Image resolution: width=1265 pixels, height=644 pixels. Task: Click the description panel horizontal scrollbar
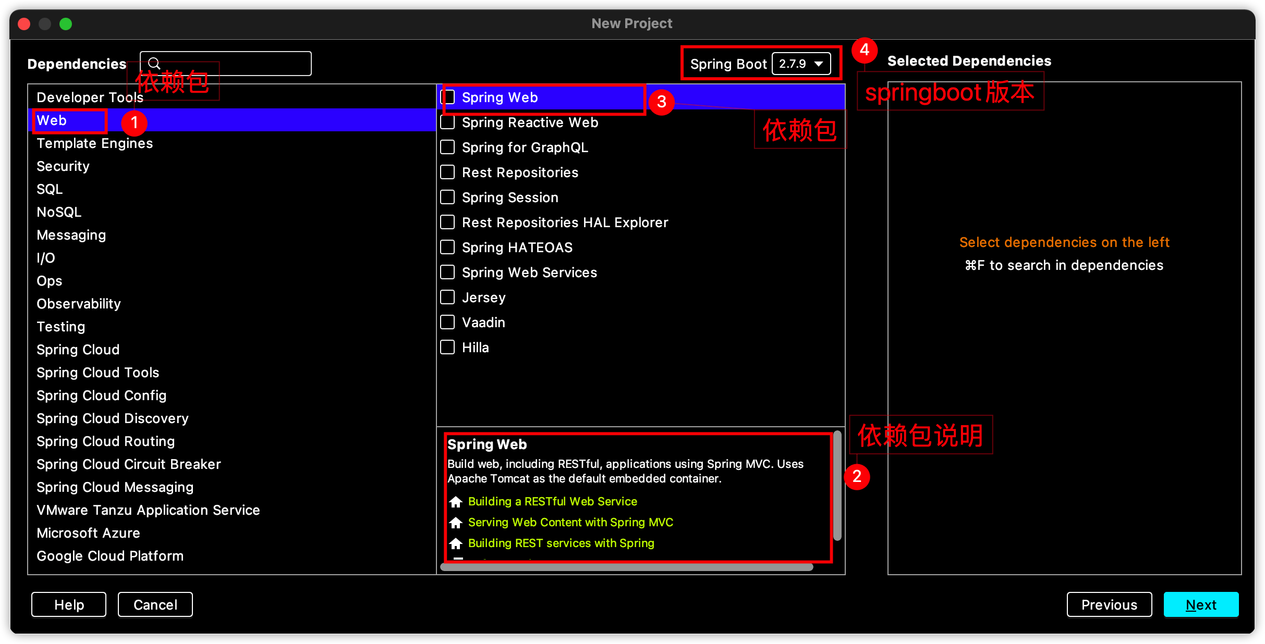coord(626,567)
